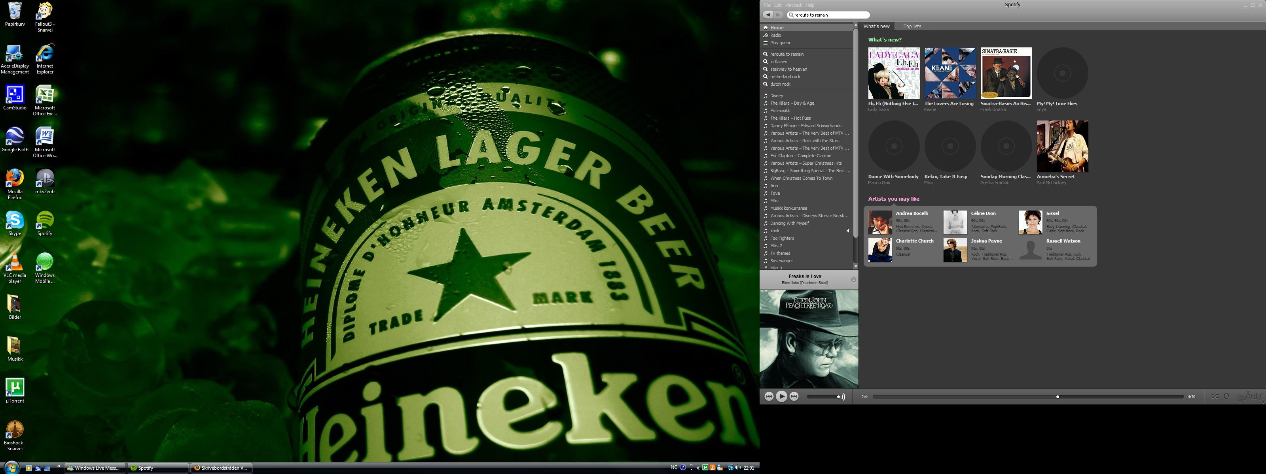Open the Edit menu in Spotify
This screenshot has width=1266, height=474.
pyautogui.click(x=777, y=5)
